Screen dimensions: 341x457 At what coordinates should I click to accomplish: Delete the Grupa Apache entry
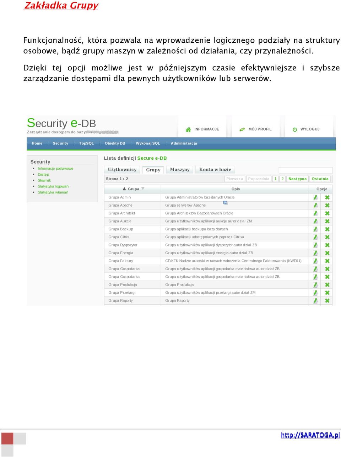click(327, 206)
